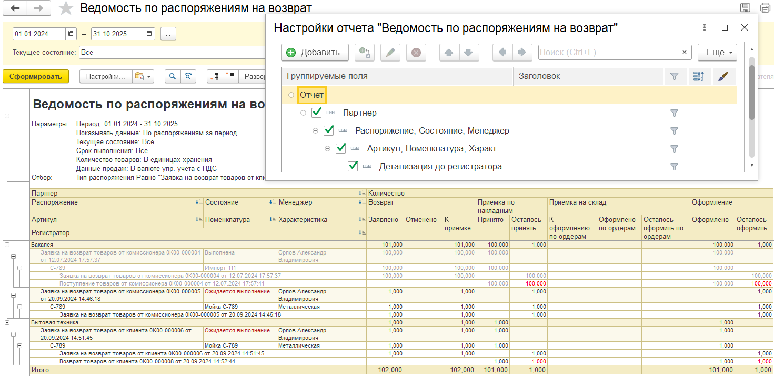Collapse the Отчет tree root node

pos(291,95)
